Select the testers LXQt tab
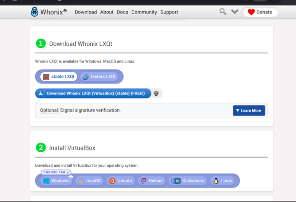Viewport: 296px width, 202px height. (99, 77)
